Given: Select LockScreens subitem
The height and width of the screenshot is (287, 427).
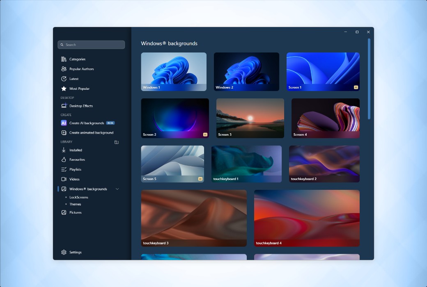Looking at the screenshot, I should click(x=79, y=197).
